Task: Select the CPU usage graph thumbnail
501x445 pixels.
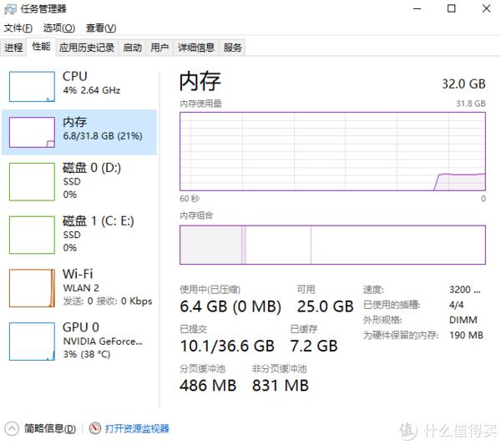Action: pos(32,87)
